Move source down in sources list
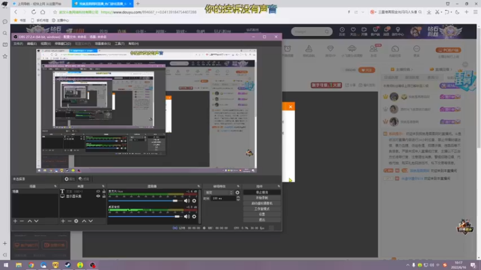The width and height of the screenshot is (481, 270). [x=91, y=221]
